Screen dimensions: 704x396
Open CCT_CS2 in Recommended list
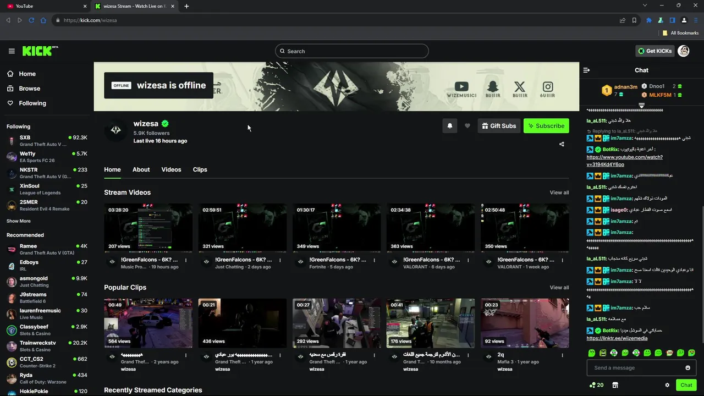(47, 362)
